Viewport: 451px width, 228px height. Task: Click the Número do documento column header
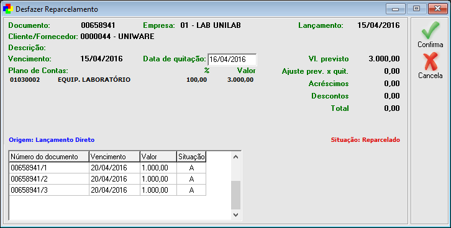(49, 157)
